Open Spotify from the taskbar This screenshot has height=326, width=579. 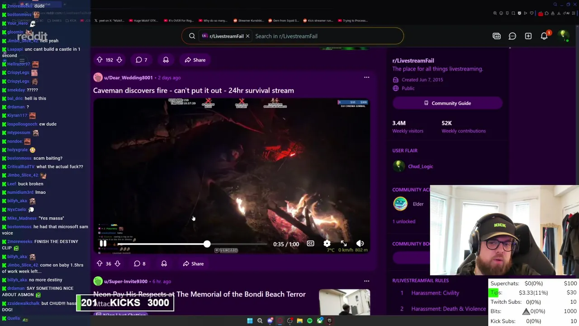pyautogui.click(x=309, y=321)
